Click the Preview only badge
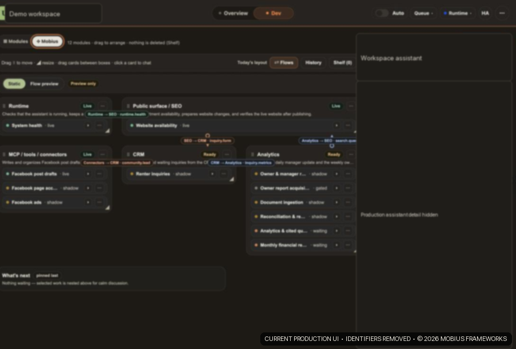Viewport: 516px width, 349px height. pos(83,84)
